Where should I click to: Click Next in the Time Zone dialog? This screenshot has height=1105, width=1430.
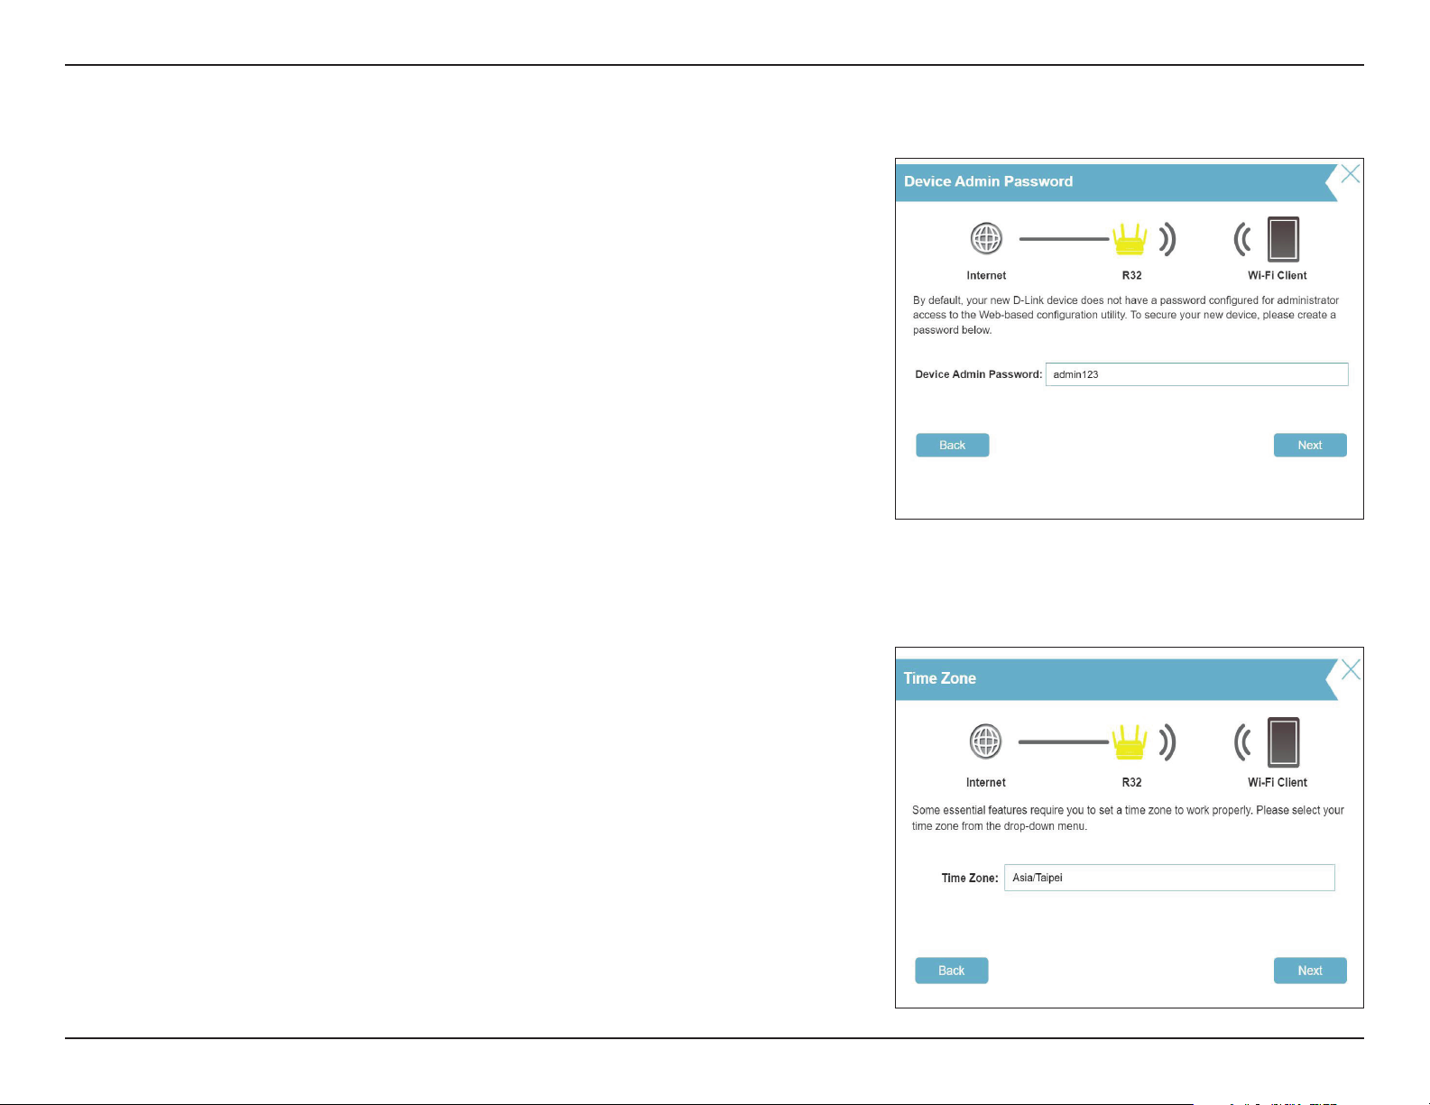click(x=1310, y=971)
